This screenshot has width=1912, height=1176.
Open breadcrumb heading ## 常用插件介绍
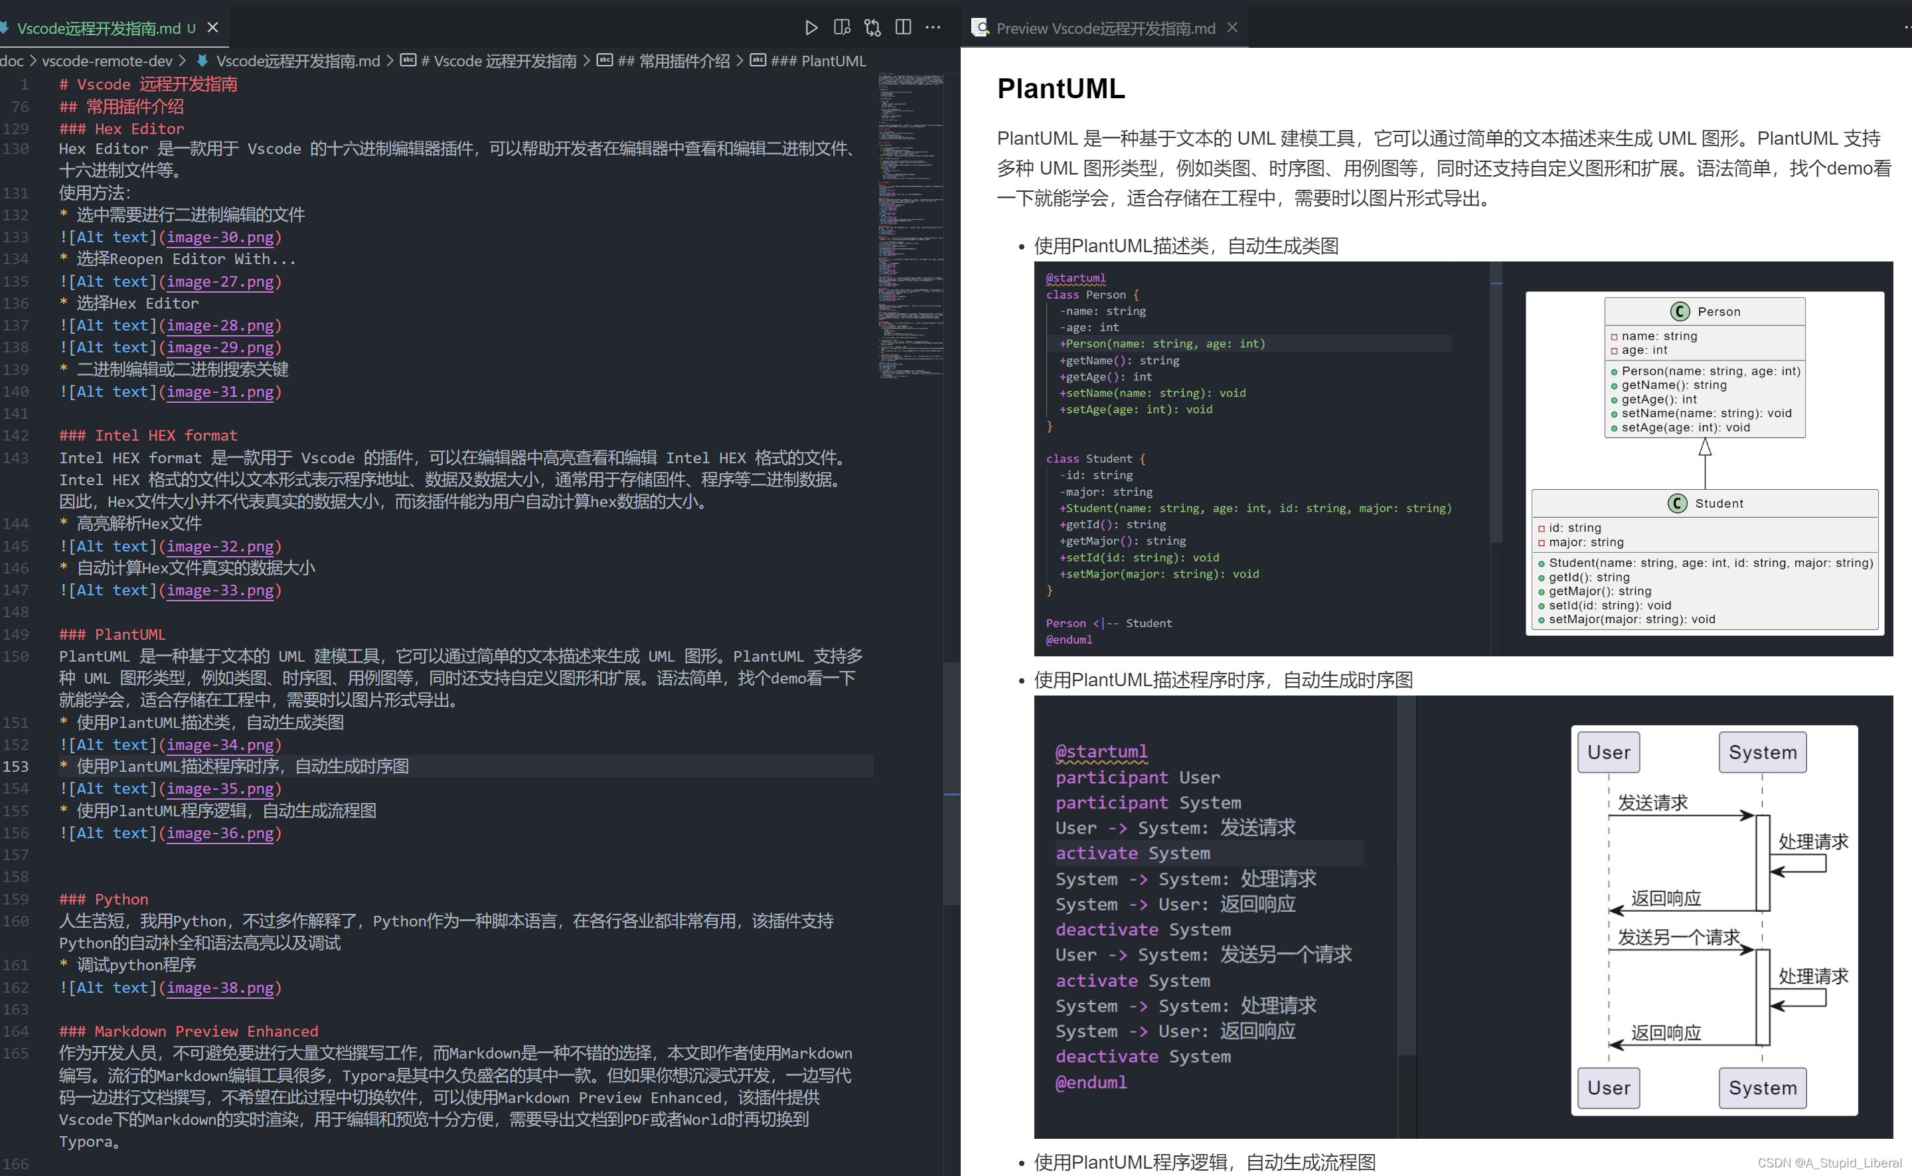(x=674, y=60)
